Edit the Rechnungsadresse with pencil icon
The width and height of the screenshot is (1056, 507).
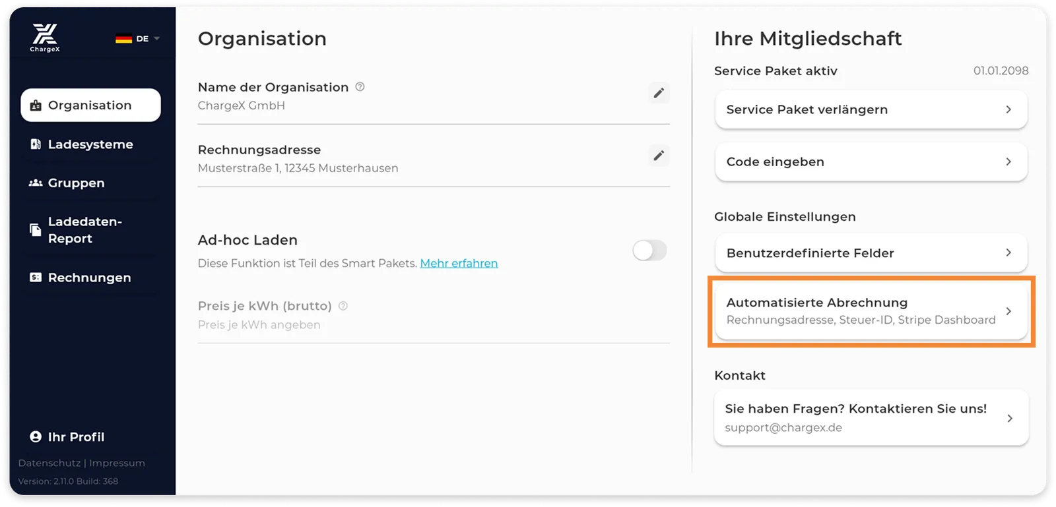pos(659,156)
